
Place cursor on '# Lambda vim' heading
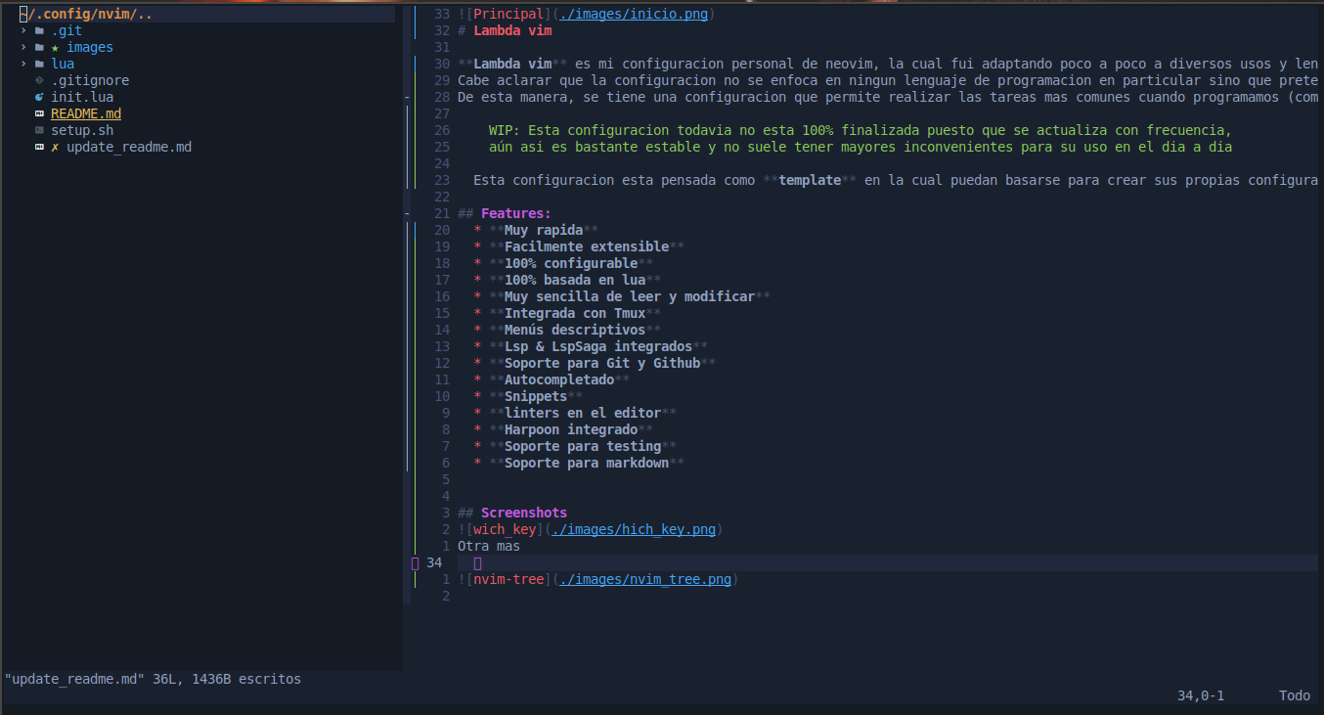(505, 30)
